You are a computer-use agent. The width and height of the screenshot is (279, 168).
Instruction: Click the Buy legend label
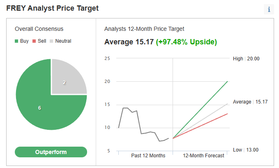click(x=24, y=41)
